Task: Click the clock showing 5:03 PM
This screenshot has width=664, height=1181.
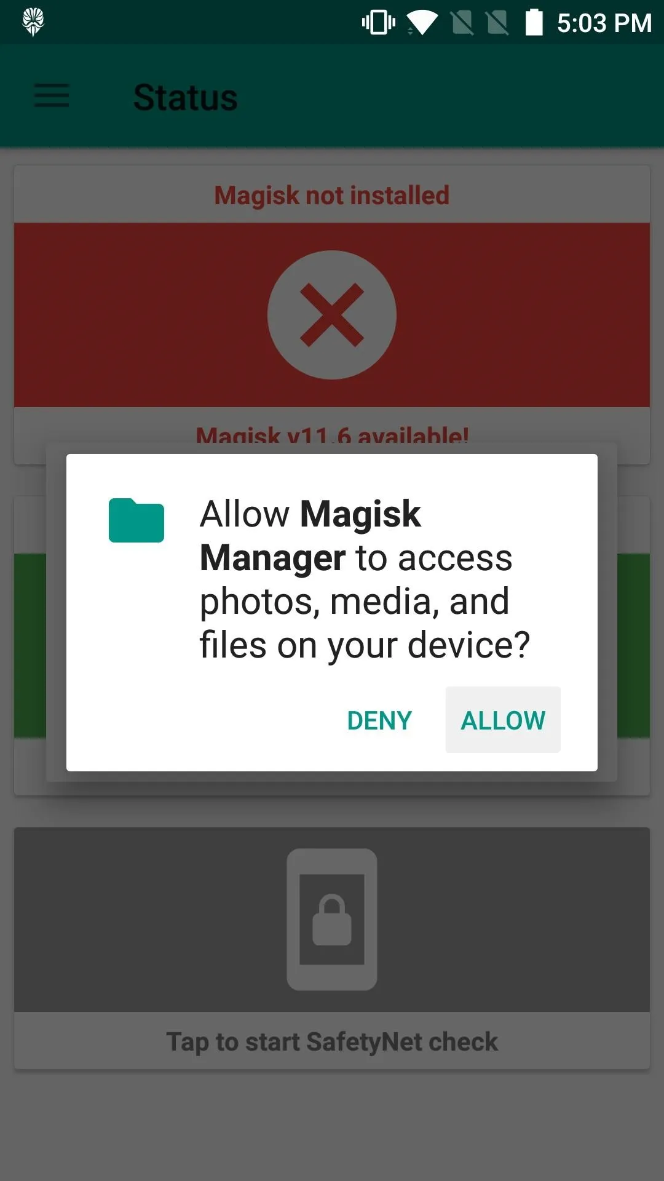Action: tap(604, 23)
